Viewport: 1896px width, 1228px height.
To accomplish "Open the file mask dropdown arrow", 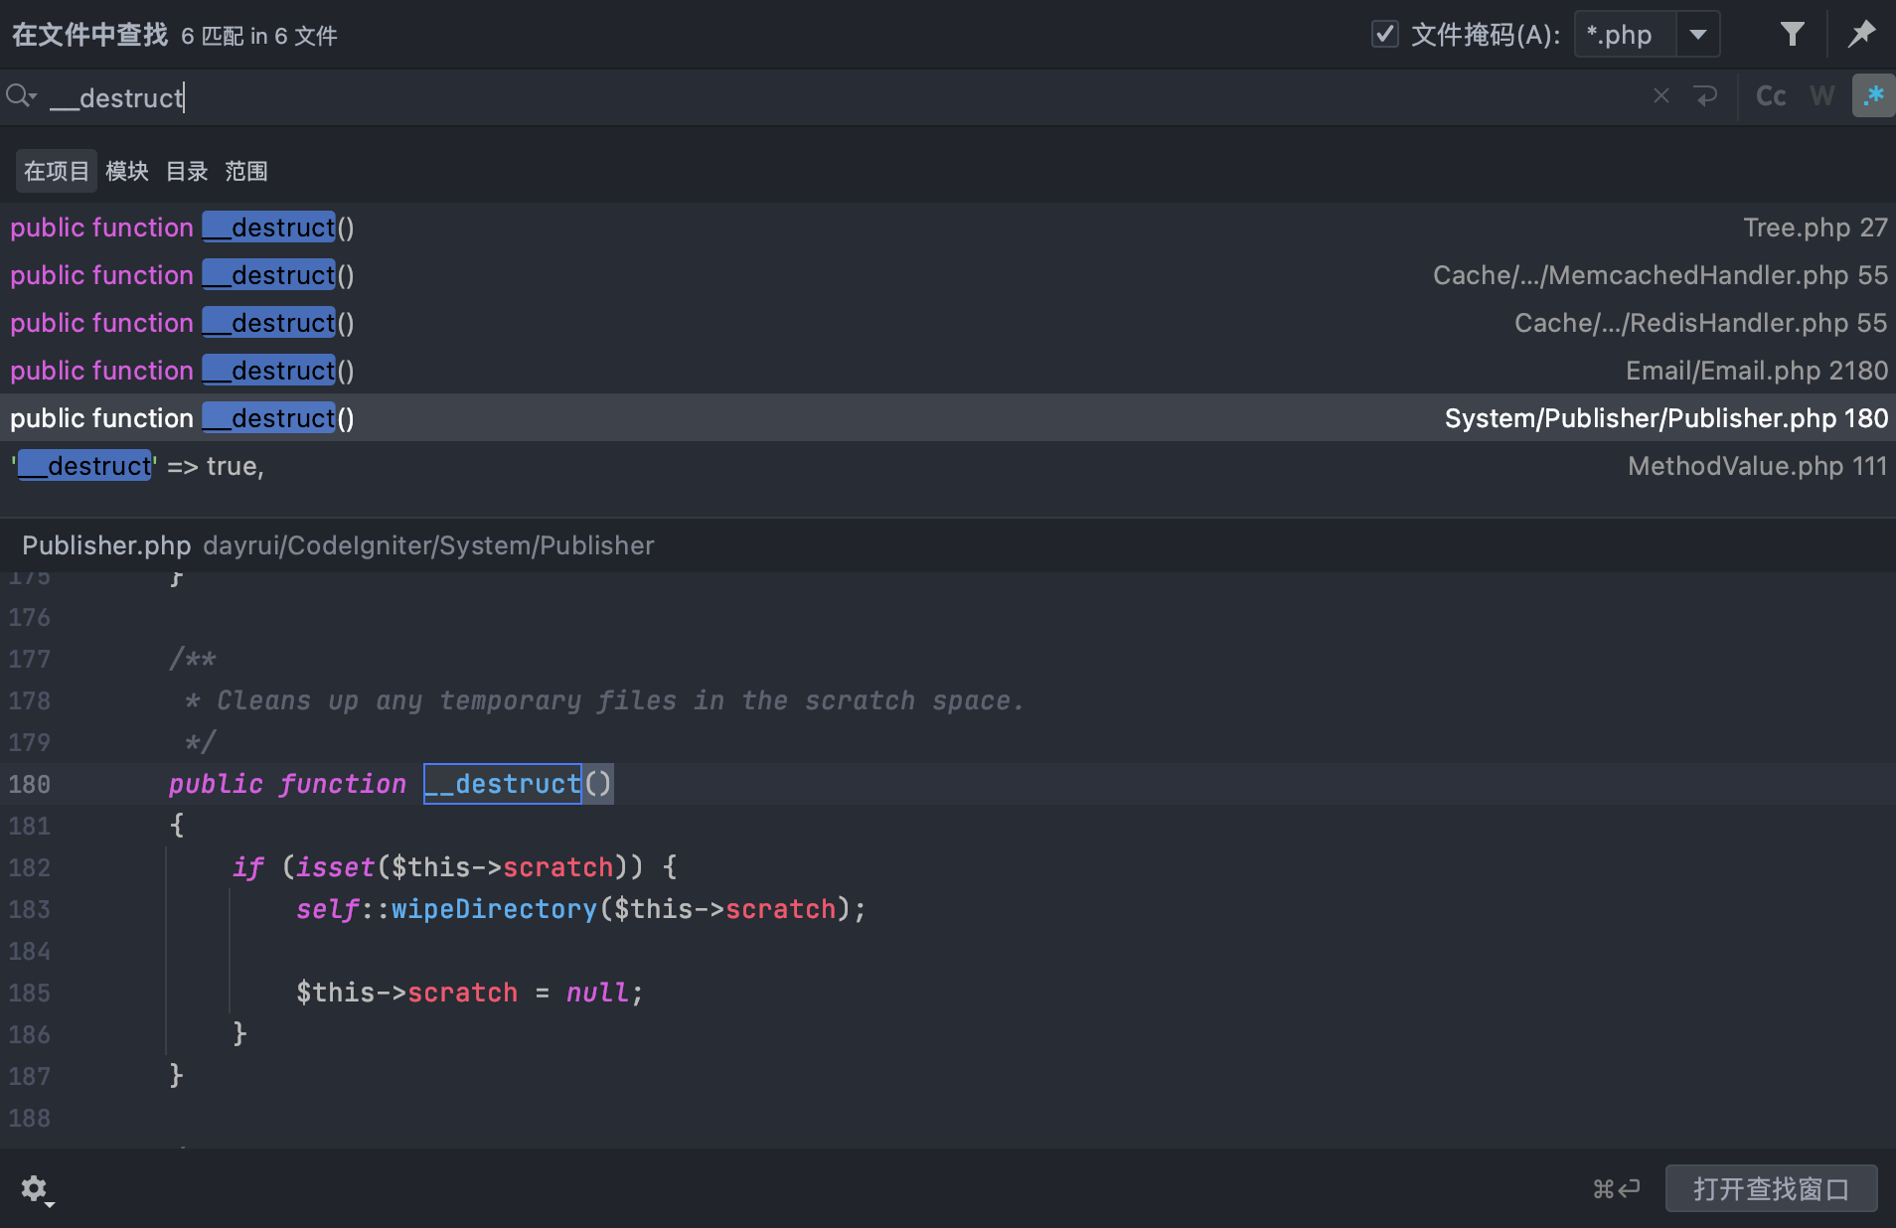I will point(1698,35).
